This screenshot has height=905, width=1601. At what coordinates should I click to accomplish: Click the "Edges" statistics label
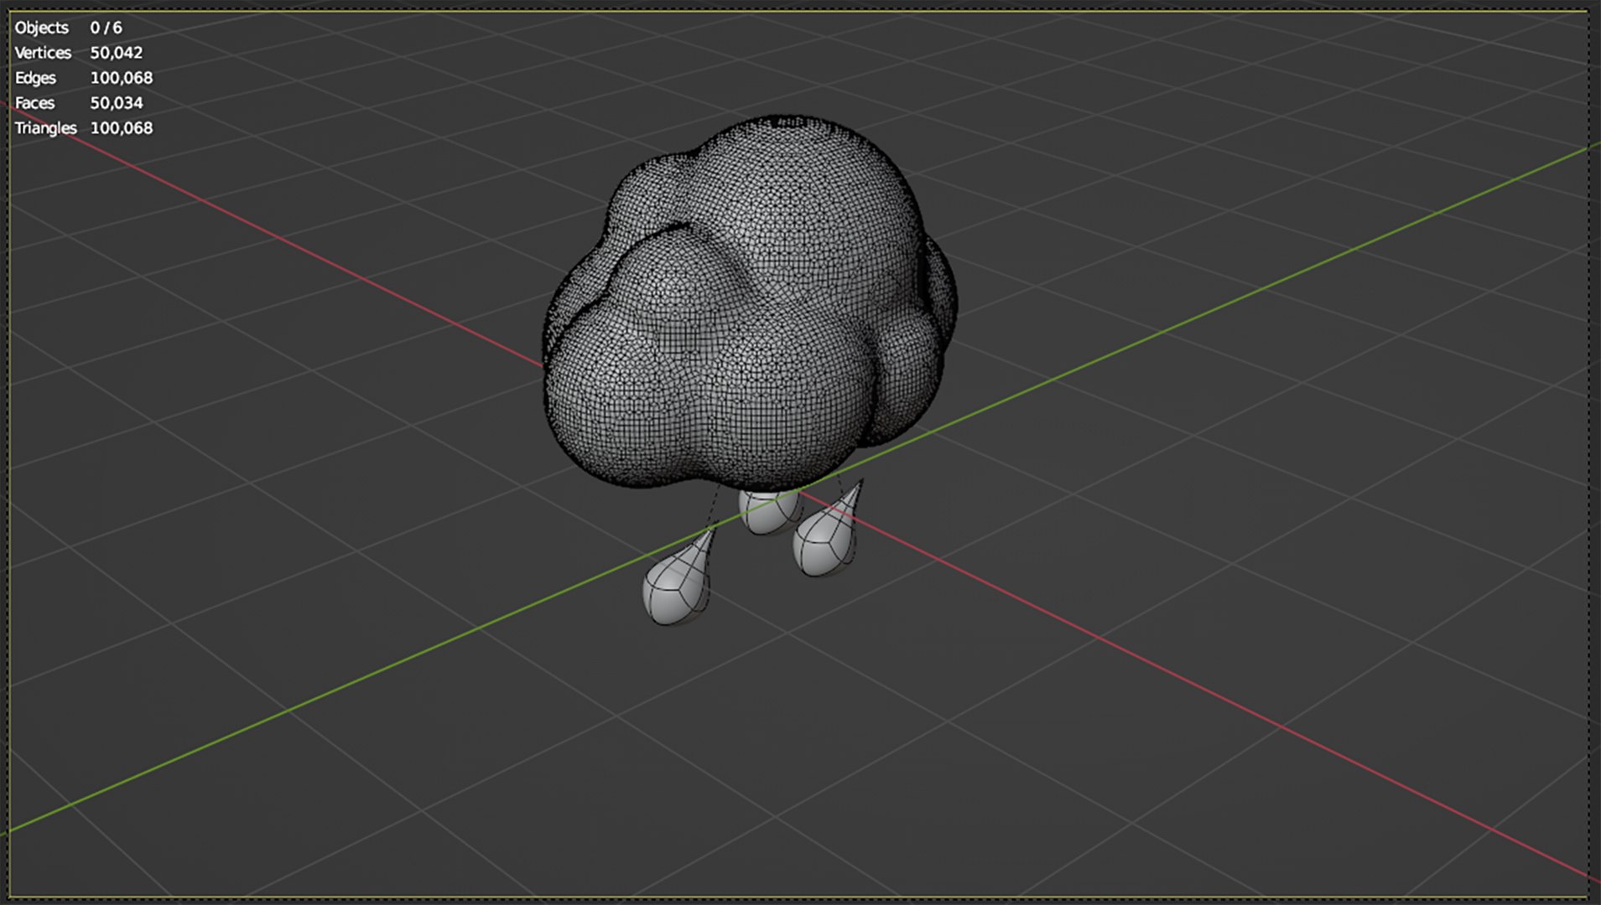[35, 78]
